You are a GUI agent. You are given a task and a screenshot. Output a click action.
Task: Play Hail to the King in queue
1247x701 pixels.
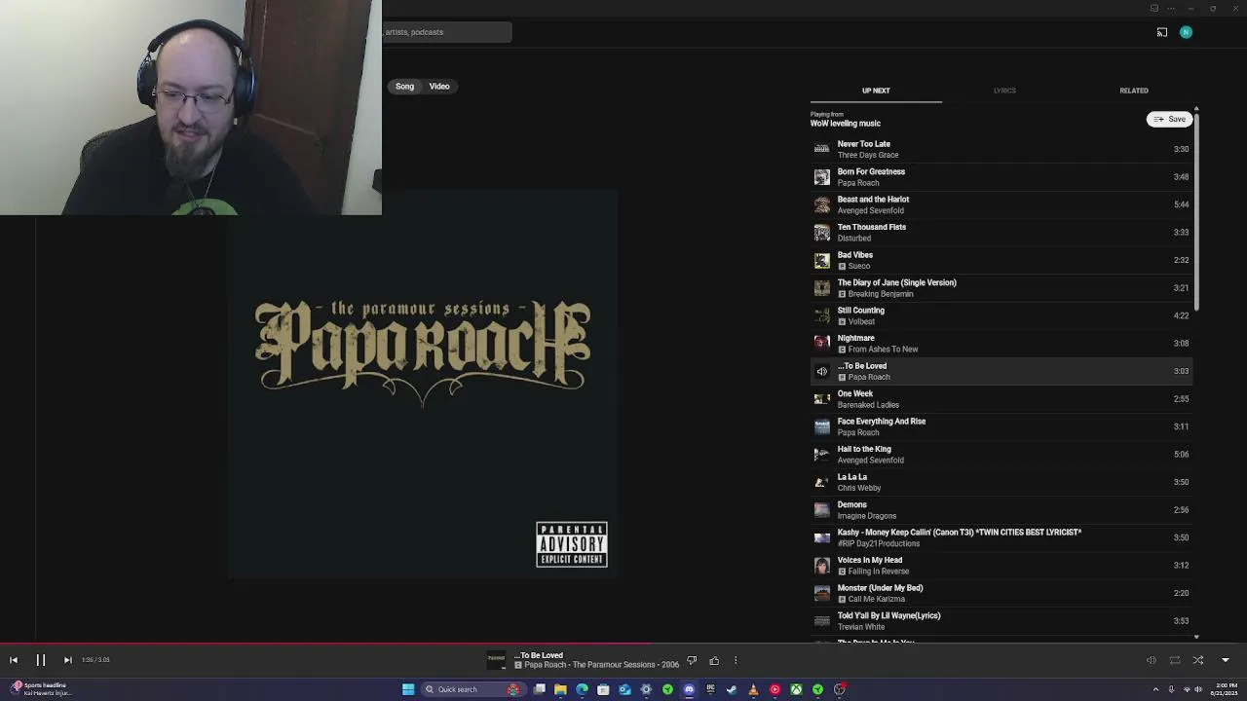[x=1001, y=455]
